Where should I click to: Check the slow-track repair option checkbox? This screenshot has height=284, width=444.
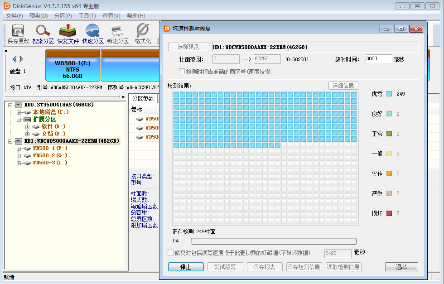[171, 253]
